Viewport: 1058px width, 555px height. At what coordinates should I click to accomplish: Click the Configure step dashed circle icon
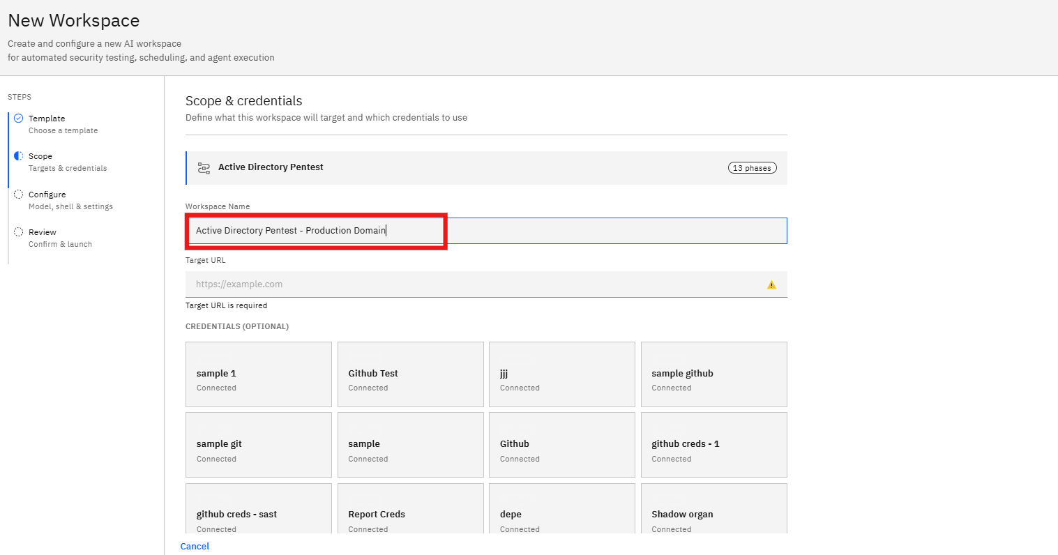(x=19, y=195)
